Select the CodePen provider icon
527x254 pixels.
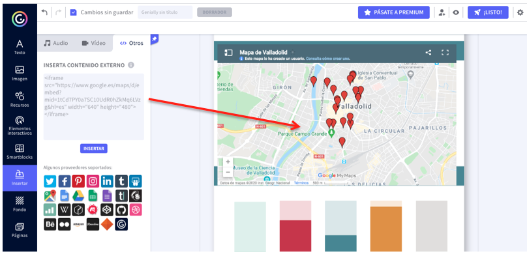click(x=107, y=210)
